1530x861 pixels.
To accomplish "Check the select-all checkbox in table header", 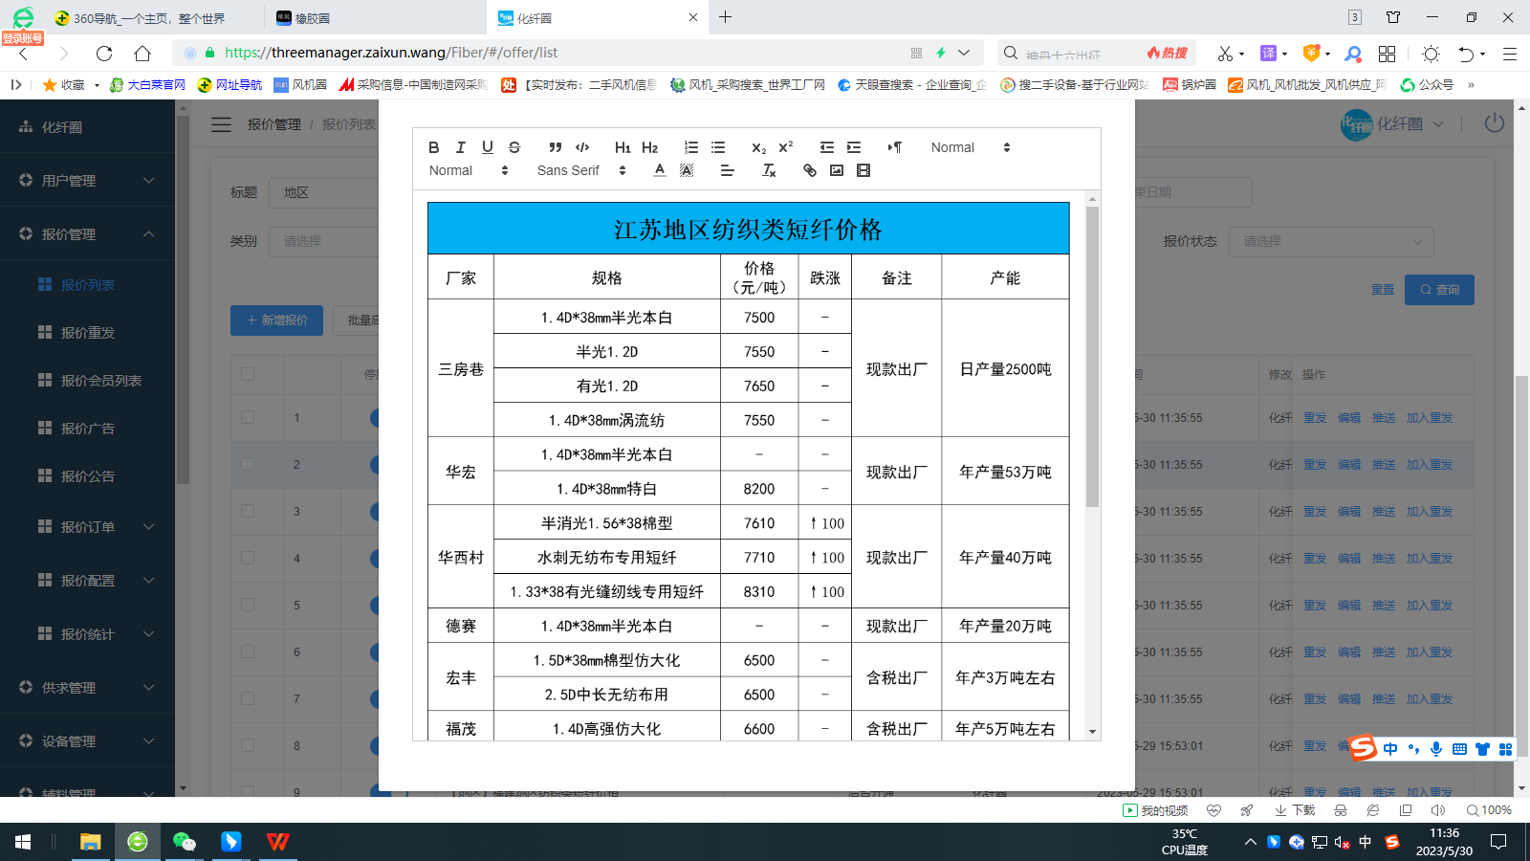I will [248, 374].
